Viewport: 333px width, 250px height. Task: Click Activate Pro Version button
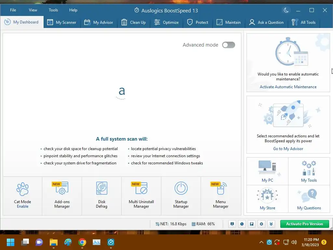304,224
